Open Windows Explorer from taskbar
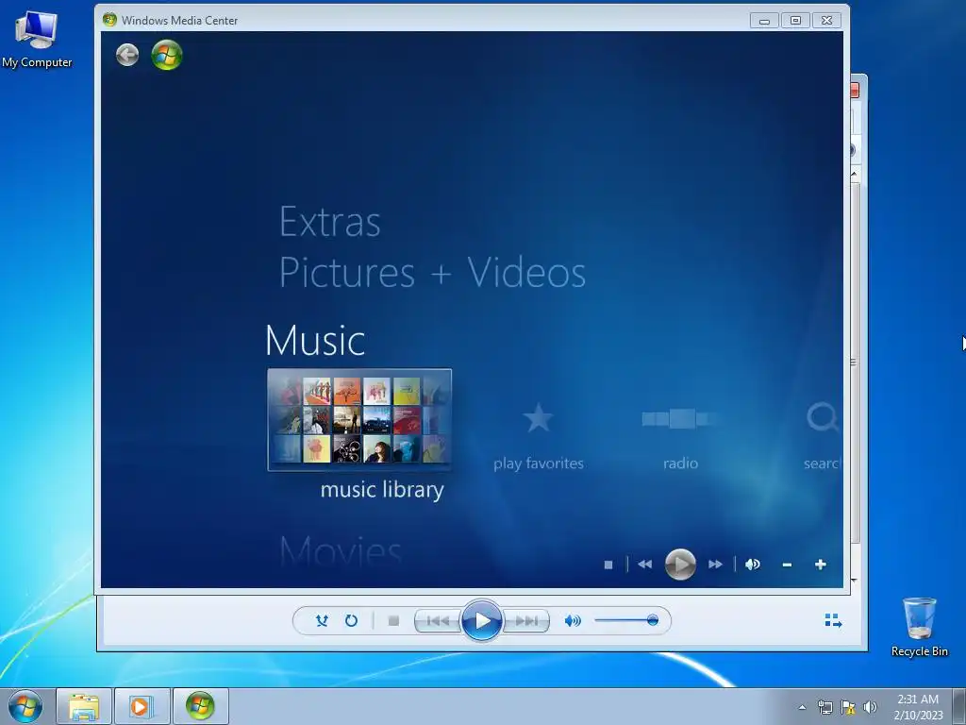This screenshot has height=725, width=966. 84,706
